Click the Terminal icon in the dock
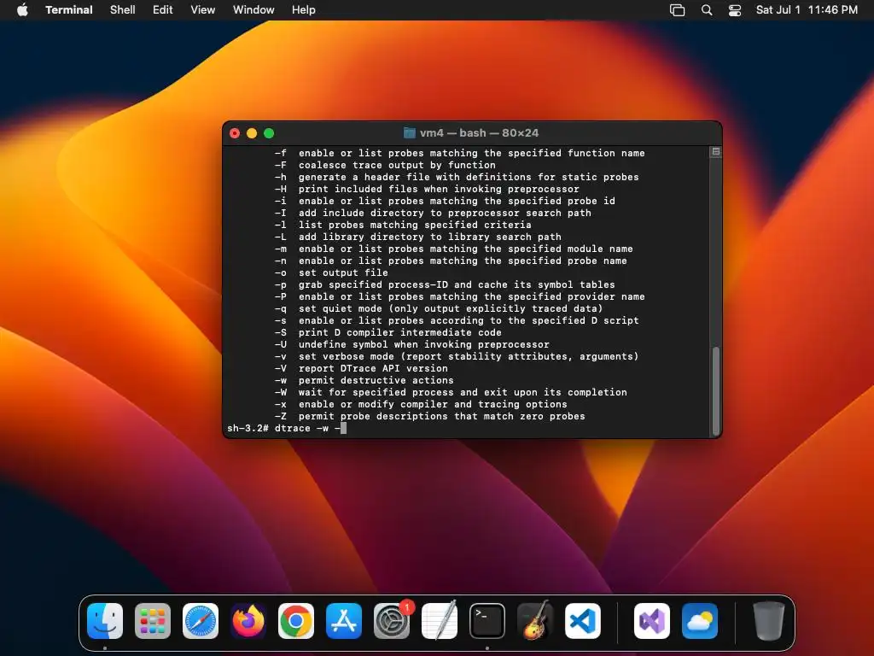The width and height of the screenshot is (874, 656). (487, 621)
